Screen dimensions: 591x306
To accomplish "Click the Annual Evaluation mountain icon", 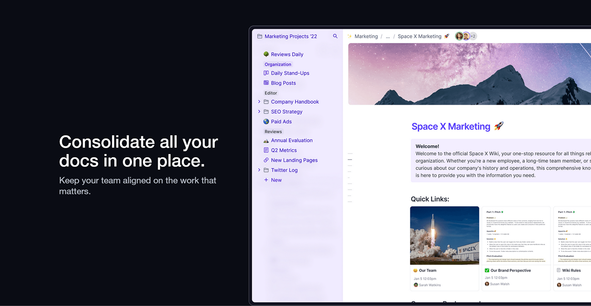I will tap(266, 141).
